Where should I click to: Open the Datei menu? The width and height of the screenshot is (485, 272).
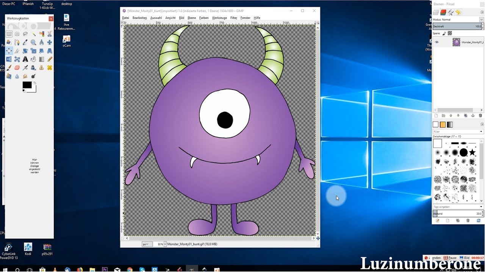[x=125, y=18]
